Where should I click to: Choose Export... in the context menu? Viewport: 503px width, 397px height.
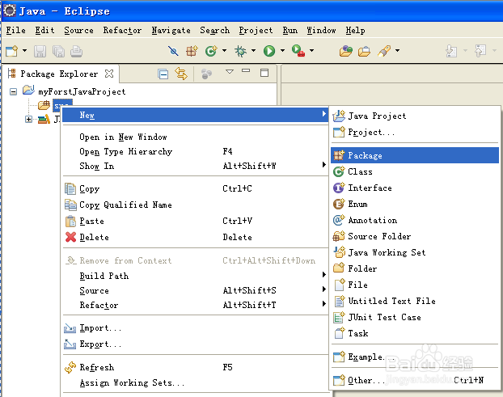tap(195, 344)
